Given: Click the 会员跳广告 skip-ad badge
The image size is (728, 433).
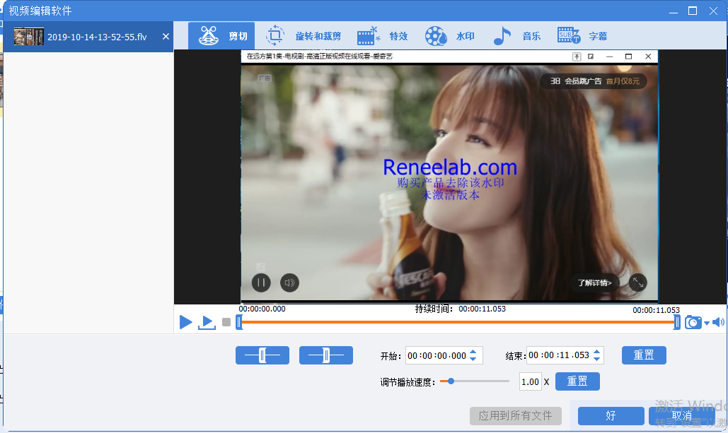Looking at the screenshot, I should pyautogui.click(x=594, y=81).
